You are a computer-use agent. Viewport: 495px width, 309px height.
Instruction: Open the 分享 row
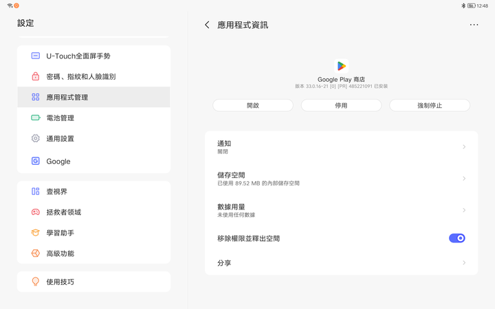coord(341,262)
